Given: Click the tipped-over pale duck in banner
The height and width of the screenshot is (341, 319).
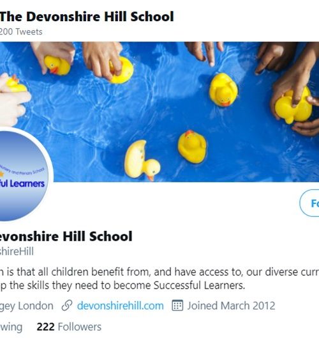Looking at the screenshot, I should click(x=142, y=161).
